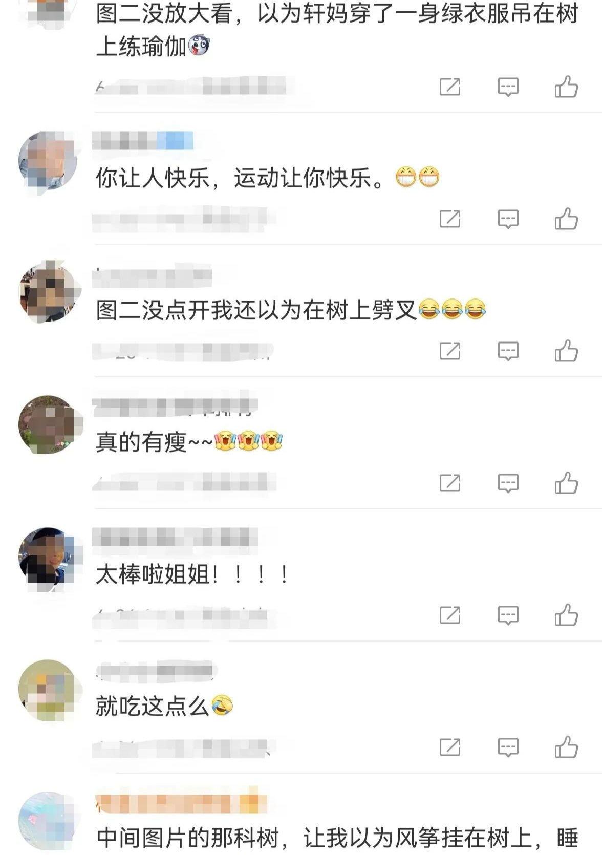Like the top comment about 练瑜伽

(566, 87)
